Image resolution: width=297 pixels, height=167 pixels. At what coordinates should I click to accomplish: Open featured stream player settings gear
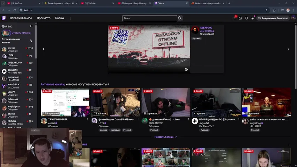coord(186,70)
